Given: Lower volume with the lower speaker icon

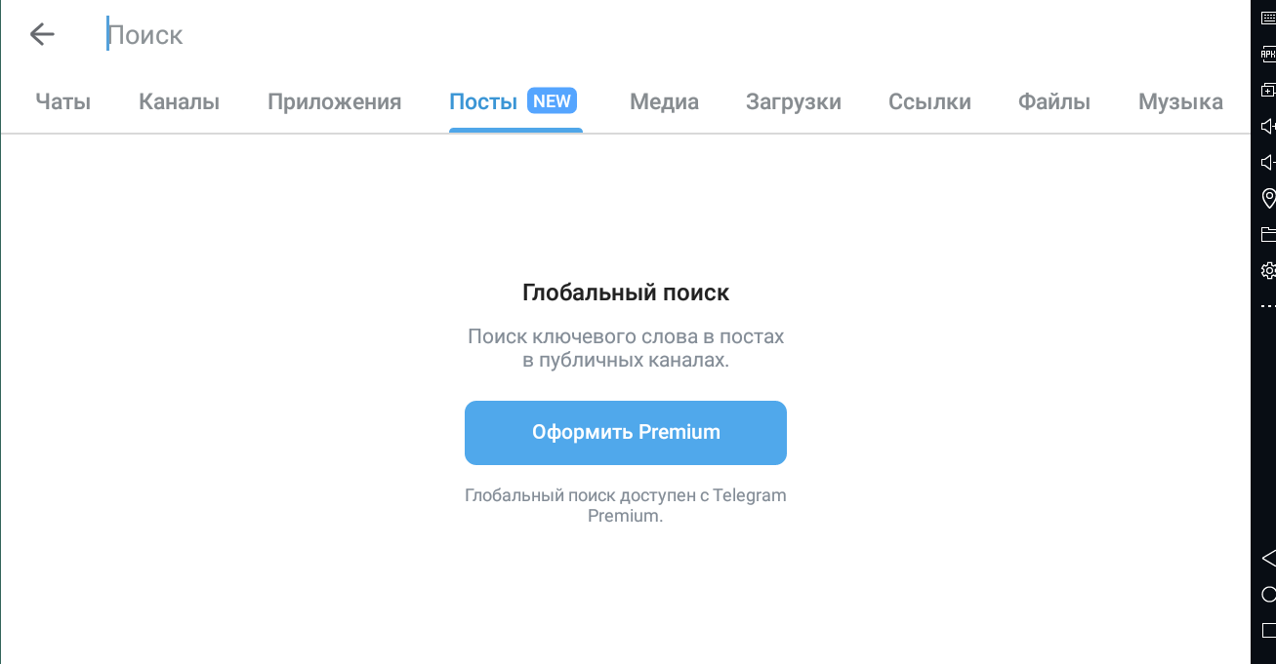Looking at the screenshot, I should [1268, 162].
